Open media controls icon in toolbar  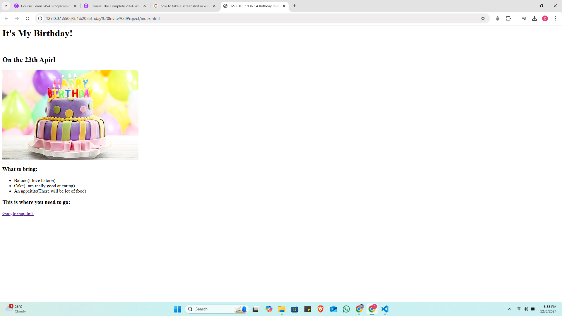524,18
